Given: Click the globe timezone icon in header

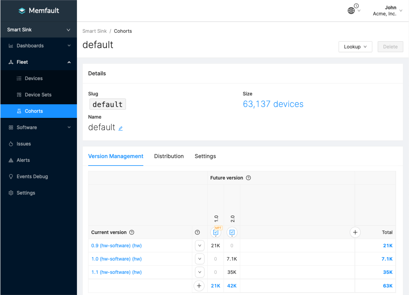Looking at the screenshot, I should [x=351, y=11].
